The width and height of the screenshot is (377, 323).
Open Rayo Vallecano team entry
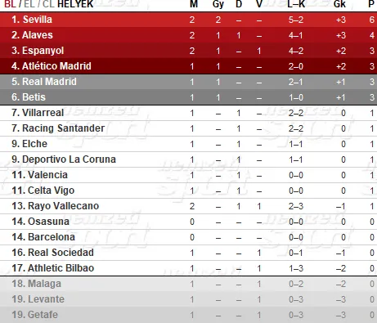coord(188,206)
